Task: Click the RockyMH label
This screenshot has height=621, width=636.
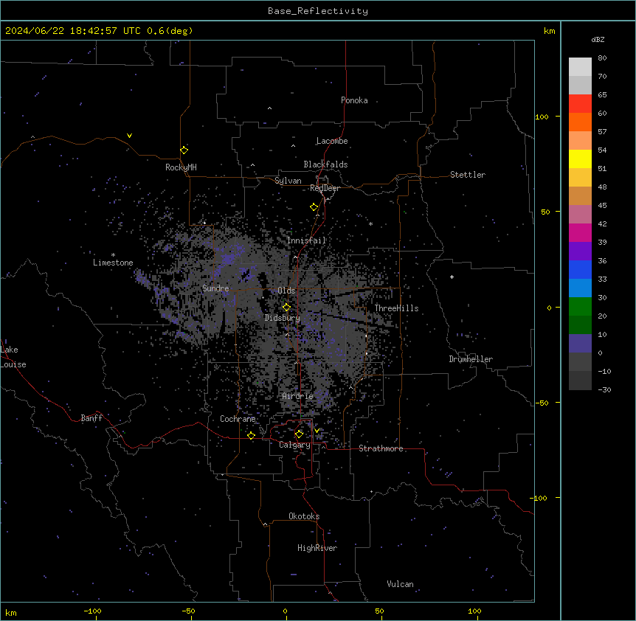Action: [x=181, y=167]
